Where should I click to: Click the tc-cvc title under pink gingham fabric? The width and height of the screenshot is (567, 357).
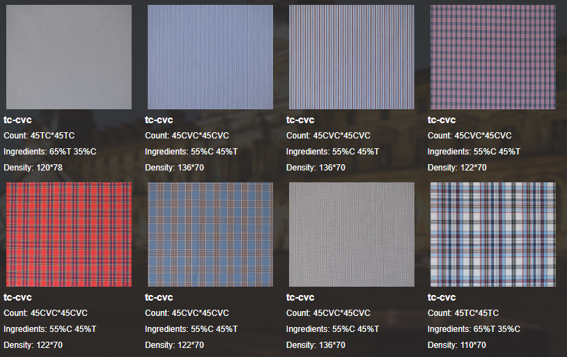point(442,120)
